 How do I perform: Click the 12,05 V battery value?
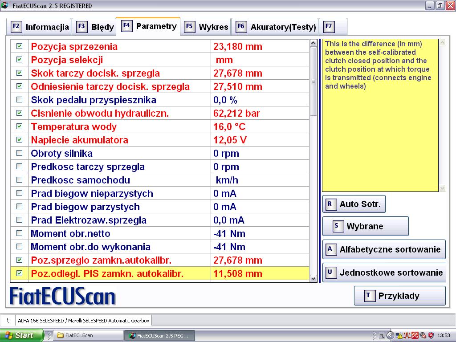coord(230,140)
